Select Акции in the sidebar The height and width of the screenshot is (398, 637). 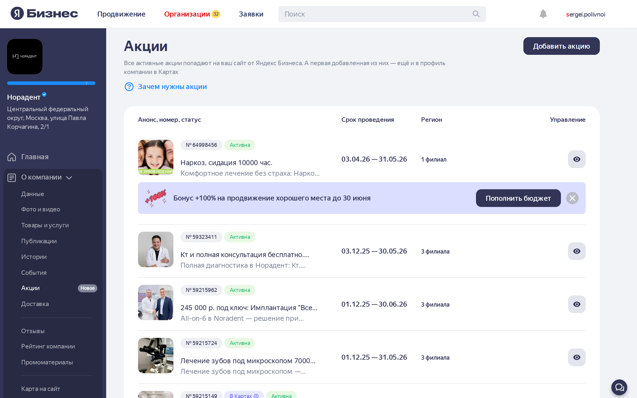tap(30, 288)
